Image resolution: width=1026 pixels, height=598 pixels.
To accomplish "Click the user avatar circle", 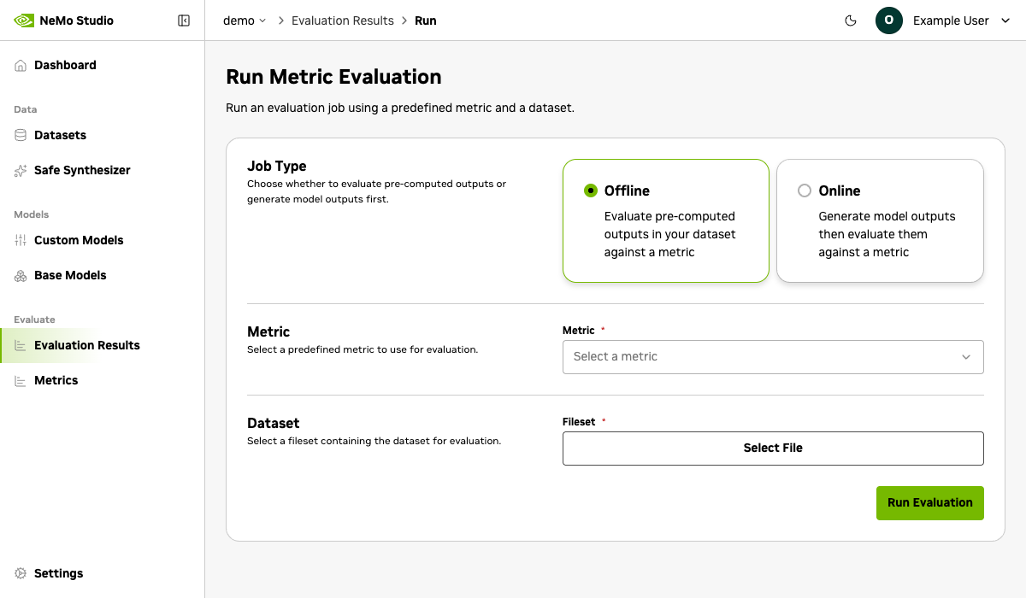I will point(888,20).
